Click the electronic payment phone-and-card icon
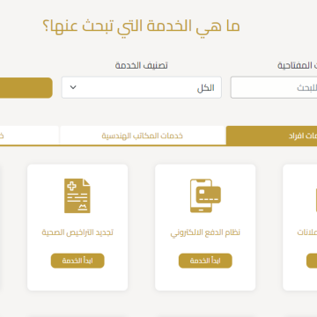 [x=205, y=195]
